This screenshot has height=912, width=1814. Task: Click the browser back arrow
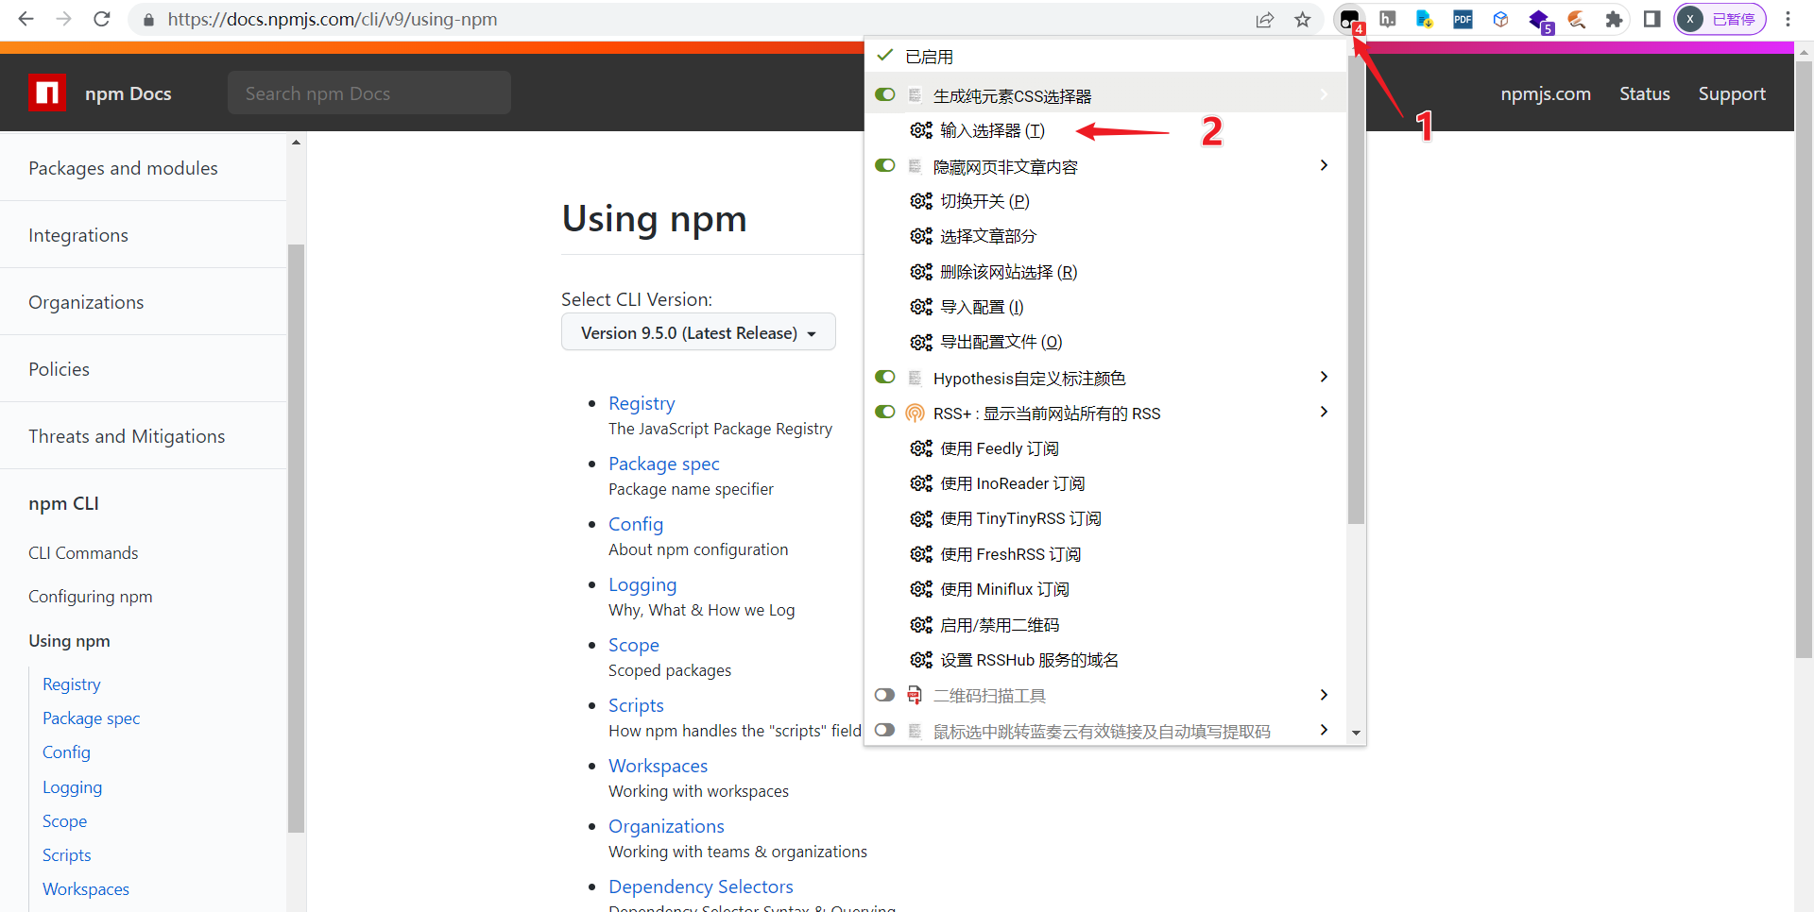click(x=26, y=19)
